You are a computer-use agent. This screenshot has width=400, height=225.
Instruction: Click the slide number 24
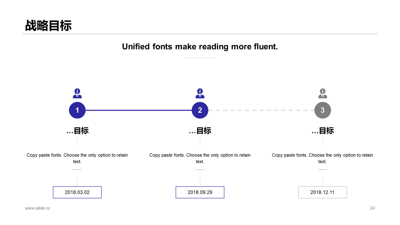point(372,208)
